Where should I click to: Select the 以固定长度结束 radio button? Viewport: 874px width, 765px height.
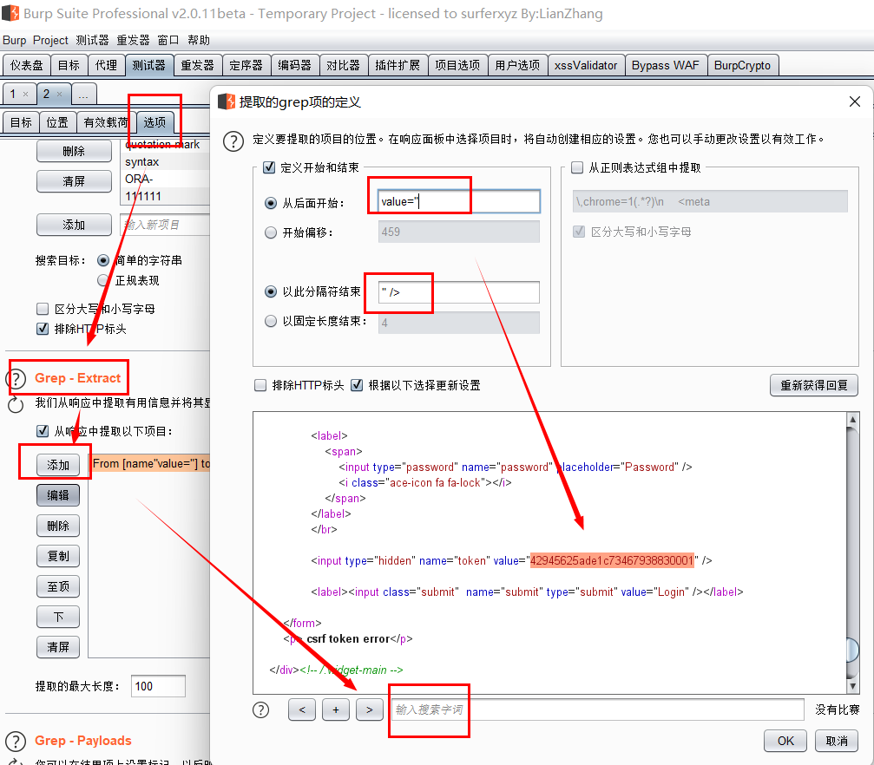tap(270, 321)
